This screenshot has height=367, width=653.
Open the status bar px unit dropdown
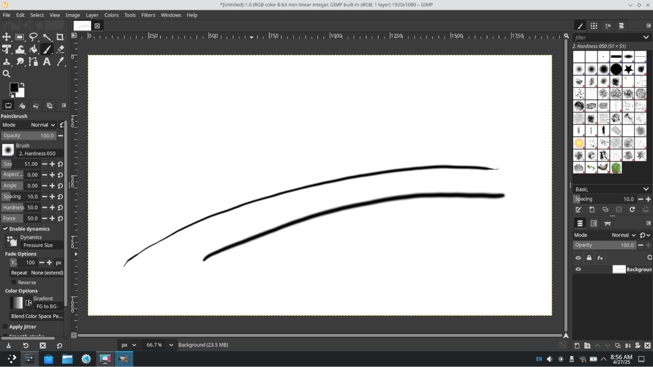pyautogui.click(x=128, y=345)
